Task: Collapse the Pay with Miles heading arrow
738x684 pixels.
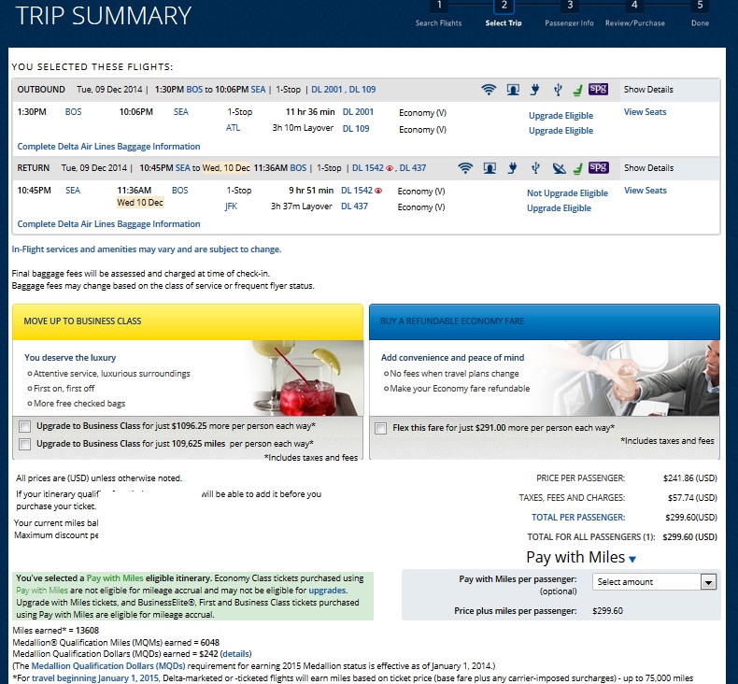Action: [x=632, y=560]
